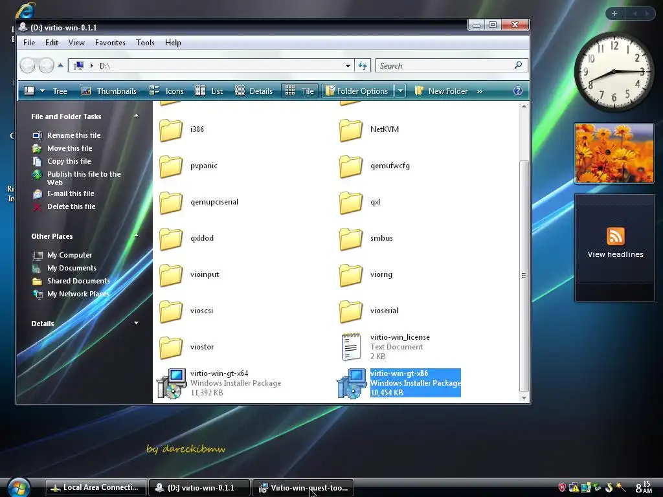Open dropdown arrow next to pane button
Screen dimensions: 663x497
point(42,91)
